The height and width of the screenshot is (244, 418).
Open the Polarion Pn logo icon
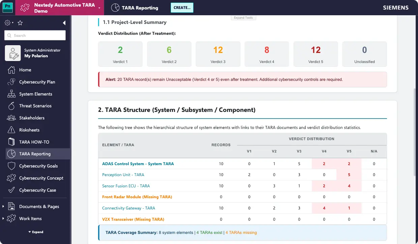7,7
